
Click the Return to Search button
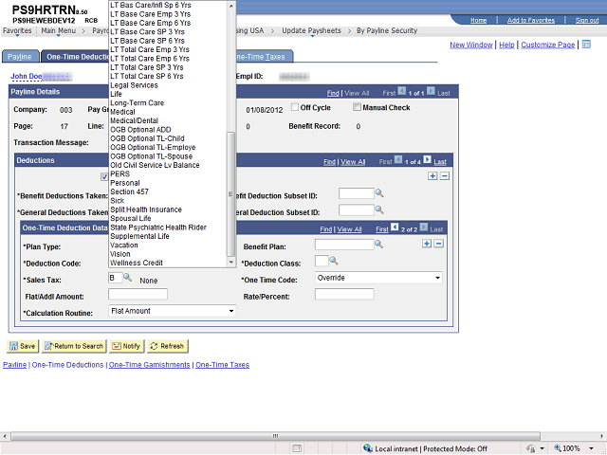(74, 346)
